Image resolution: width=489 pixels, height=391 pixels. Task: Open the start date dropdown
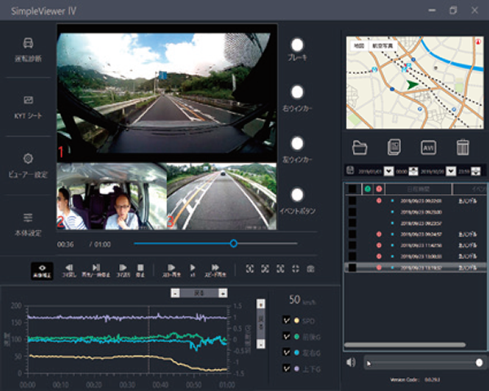tap(388, 171)
